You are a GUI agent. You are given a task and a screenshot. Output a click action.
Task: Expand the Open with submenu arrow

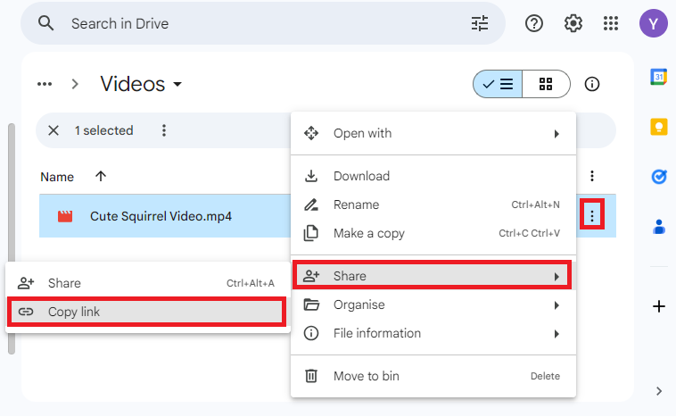[x=556, y=134]
